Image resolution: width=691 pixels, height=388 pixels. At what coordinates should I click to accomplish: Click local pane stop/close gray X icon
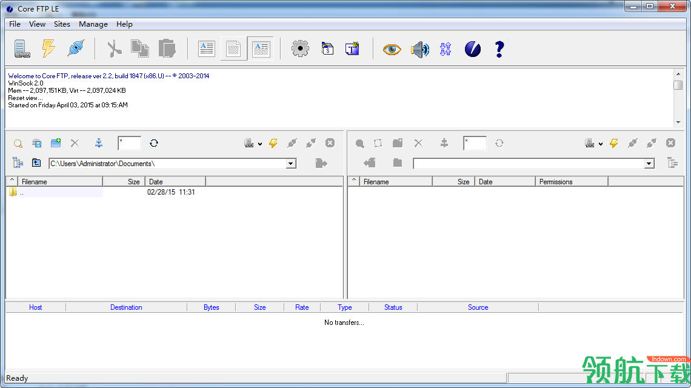330,143
